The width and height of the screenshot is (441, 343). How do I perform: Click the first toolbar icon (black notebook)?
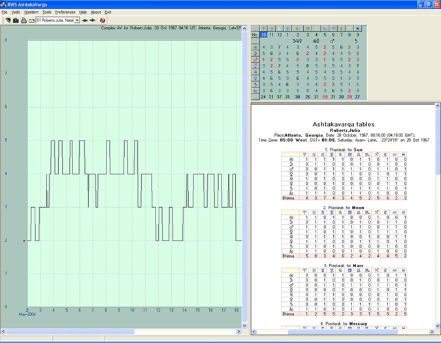point(8,20)
